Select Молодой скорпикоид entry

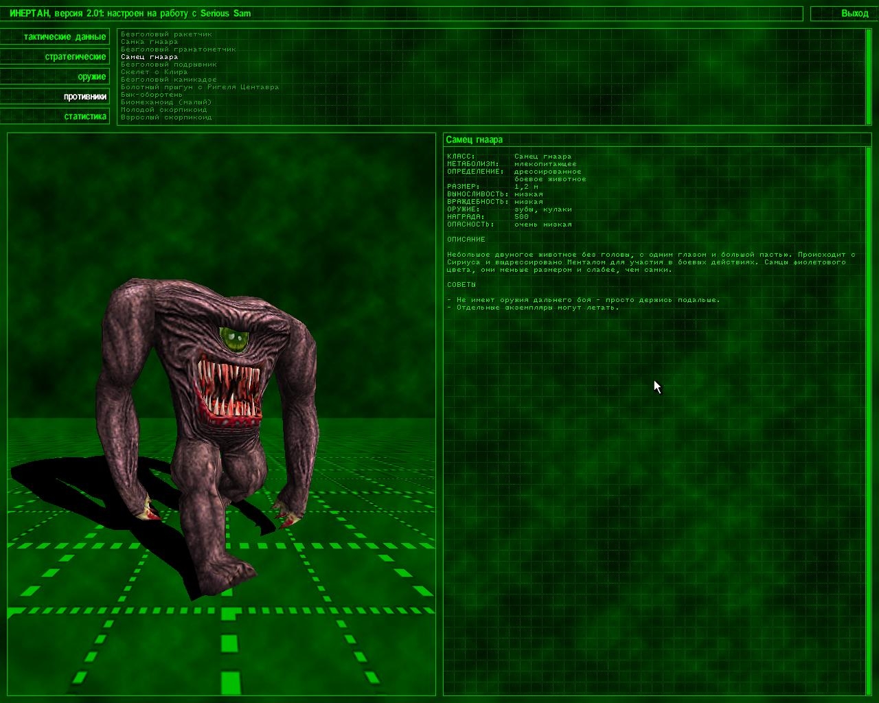tap(163, 109)
